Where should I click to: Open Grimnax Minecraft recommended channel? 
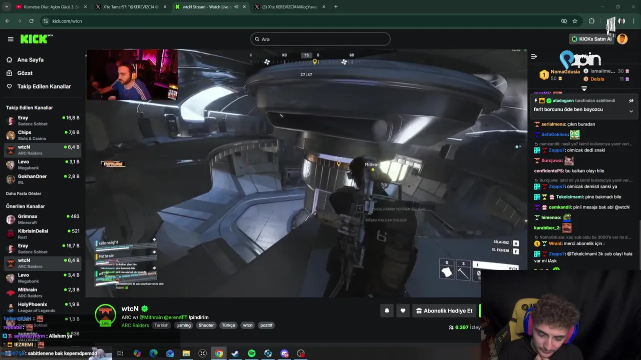[43, 219]
